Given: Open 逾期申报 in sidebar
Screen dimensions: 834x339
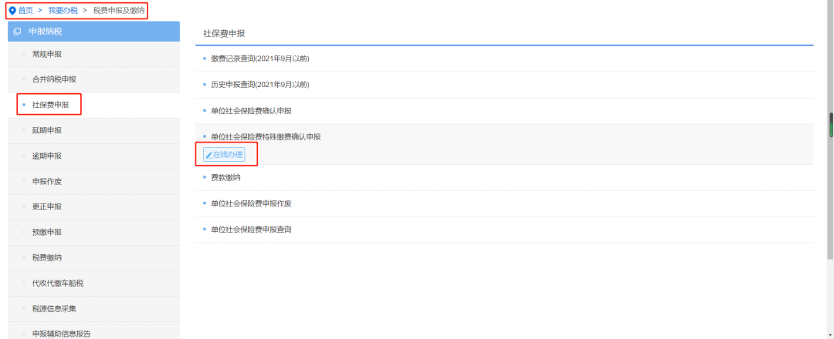Looking at the screenshot, I should (x=47, y=156).
